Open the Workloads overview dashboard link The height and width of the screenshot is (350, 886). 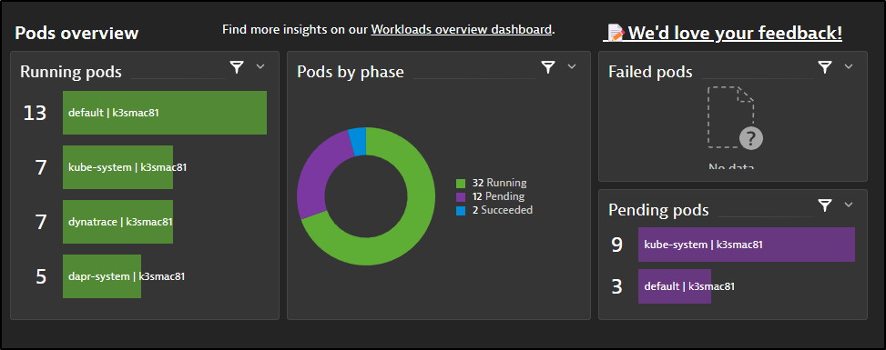pyautogui.click(x=461, y=29)
